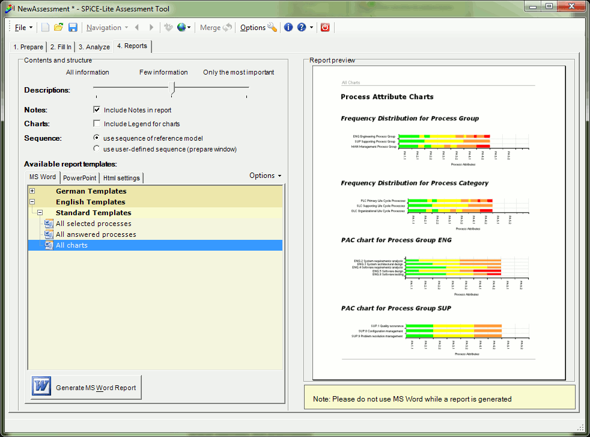Switch to the 3. Analyze tab
This screenshot has width=590, height=437.
coord(94,47)
